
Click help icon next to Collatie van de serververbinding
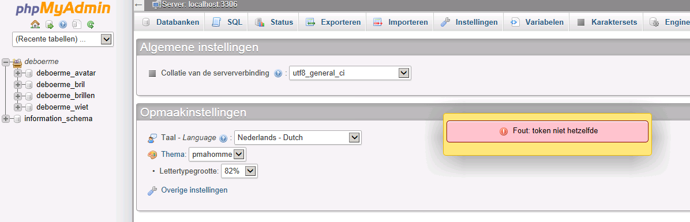(x=277, y=73)
